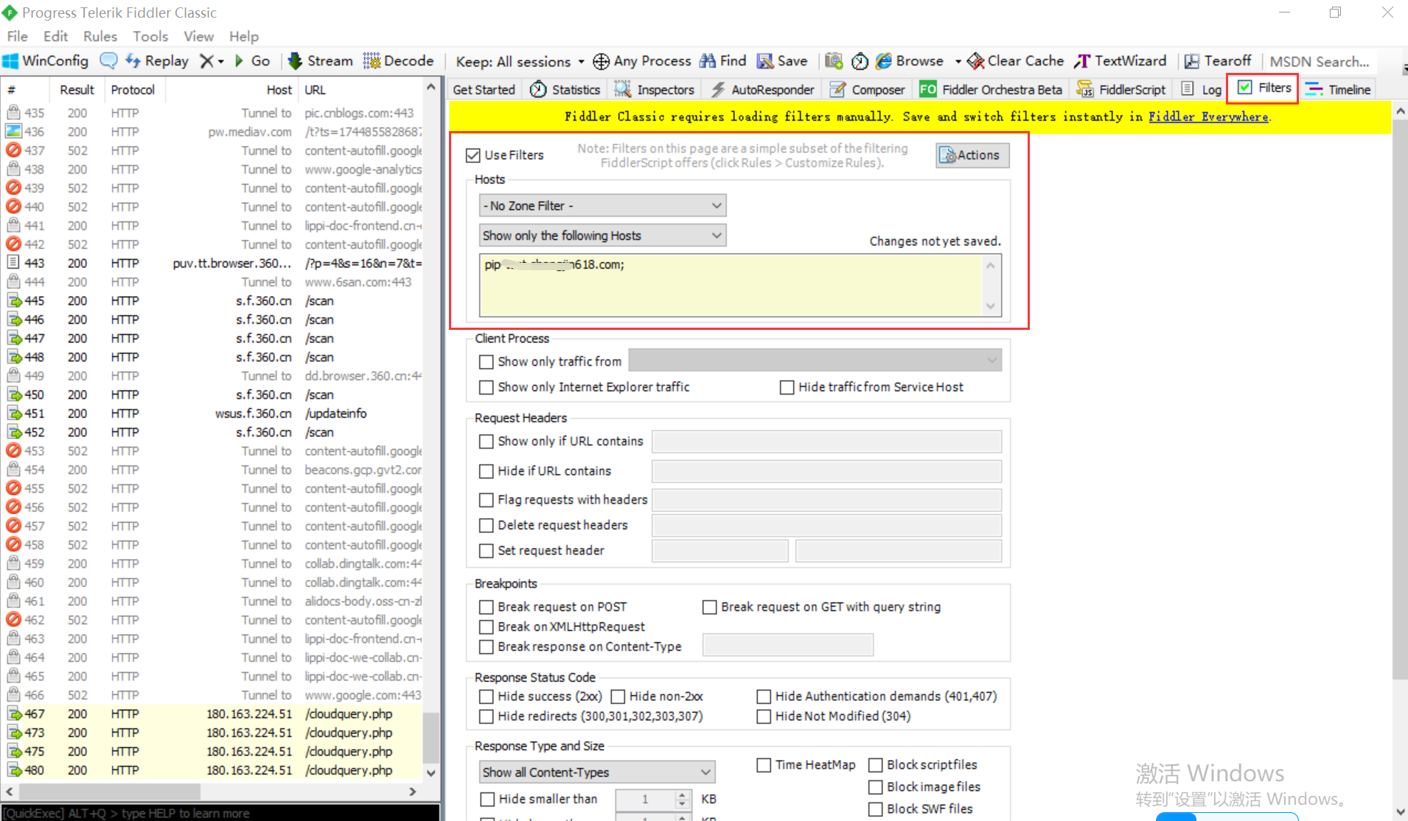Enable the Time HeatMap option
Screen dimensions: 1408x821
pos(764,765)
